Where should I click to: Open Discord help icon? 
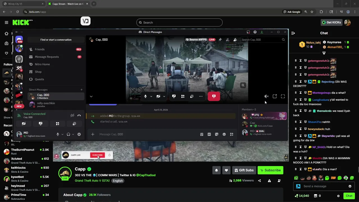255,32
